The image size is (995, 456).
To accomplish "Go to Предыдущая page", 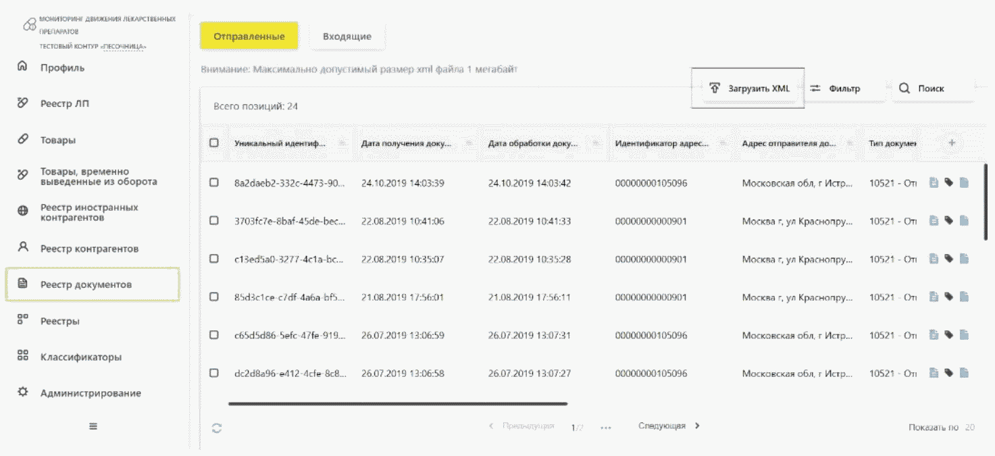I will 521,426.
